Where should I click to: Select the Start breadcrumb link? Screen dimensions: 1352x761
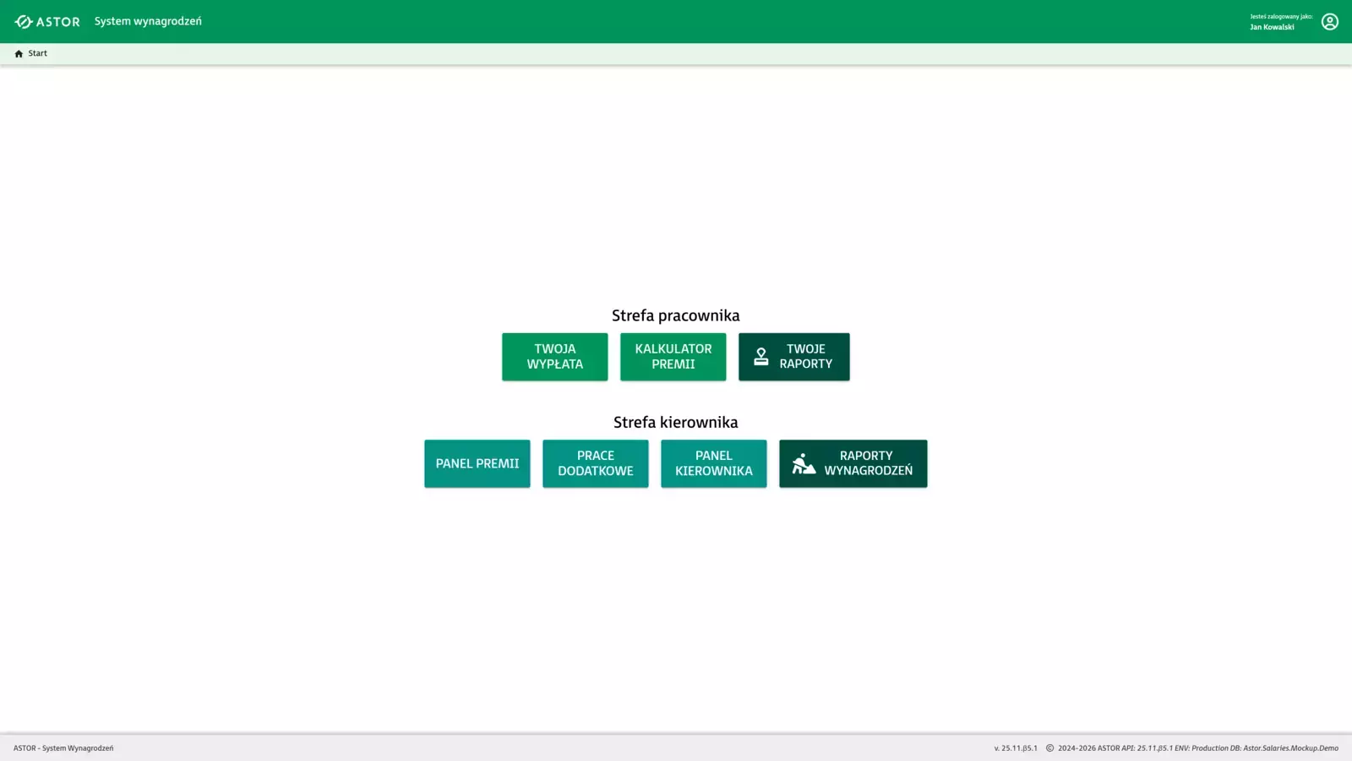[38, 53]
